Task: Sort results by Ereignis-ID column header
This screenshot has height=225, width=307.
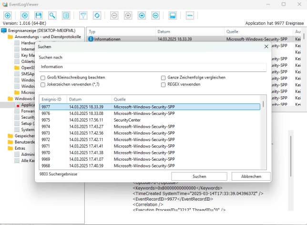Action: [x=52, y=99]
